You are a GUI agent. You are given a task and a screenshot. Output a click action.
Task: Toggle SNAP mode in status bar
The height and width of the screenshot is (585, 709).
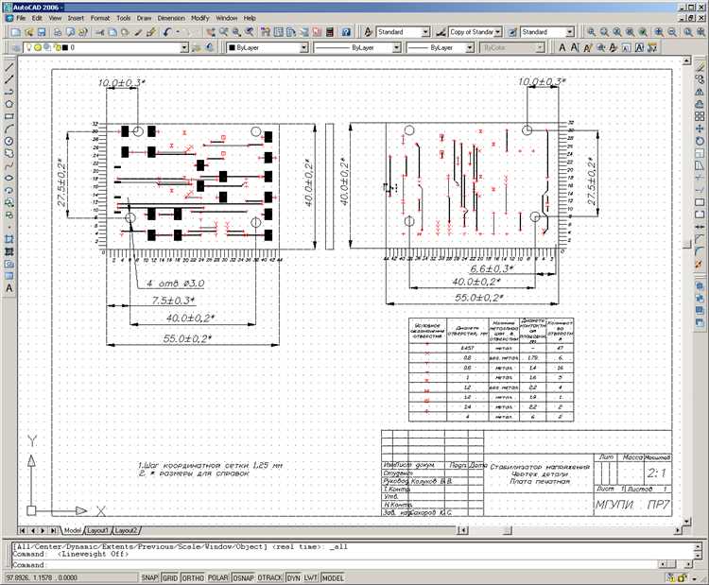(149, 576)
